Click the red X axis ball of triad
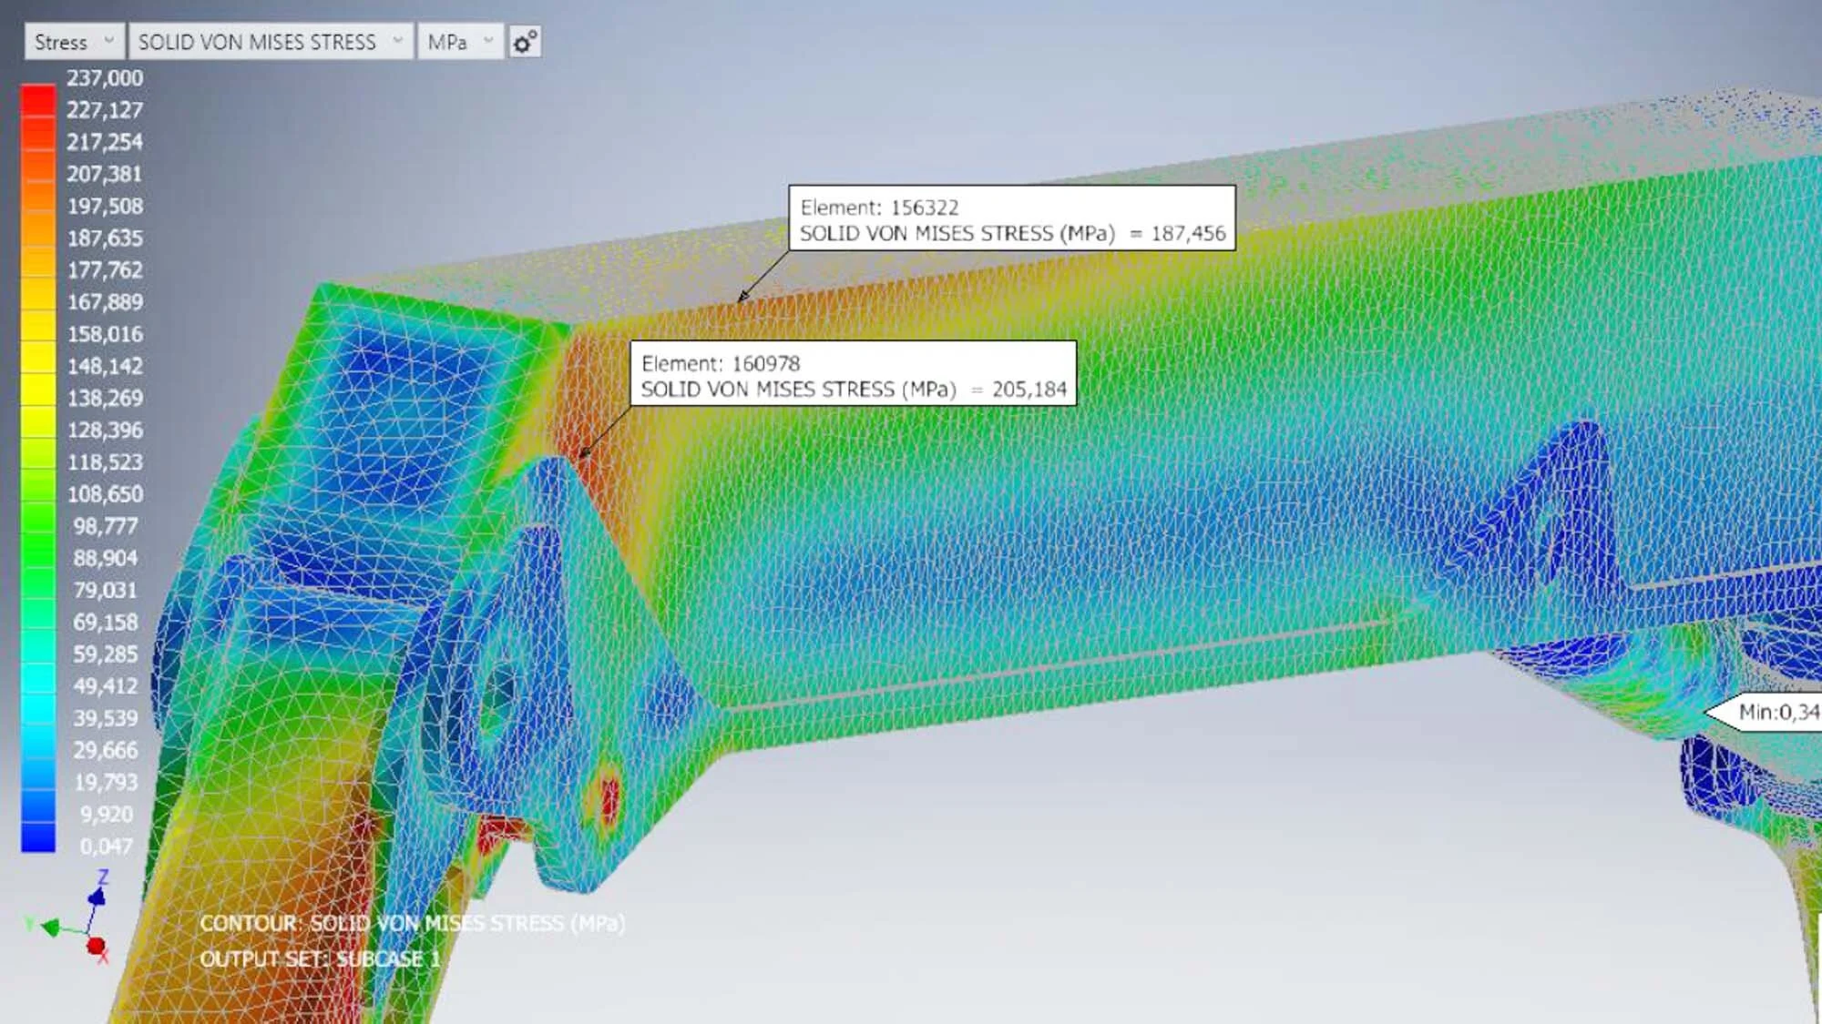Image resolution: width=1822 pixels, height=1024 pixels. point(96,946)
